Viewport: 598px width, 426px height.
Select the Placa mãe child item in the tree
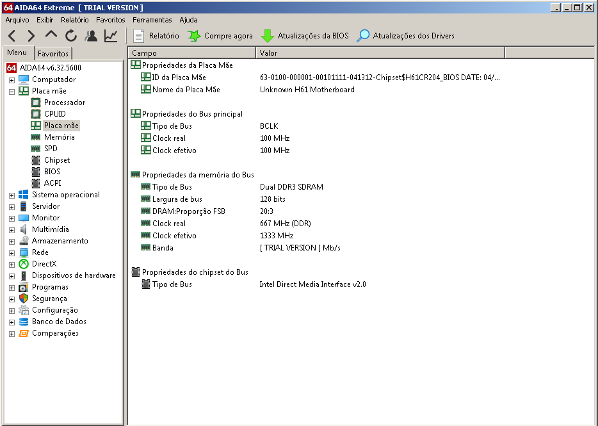[x=61, y=126]
